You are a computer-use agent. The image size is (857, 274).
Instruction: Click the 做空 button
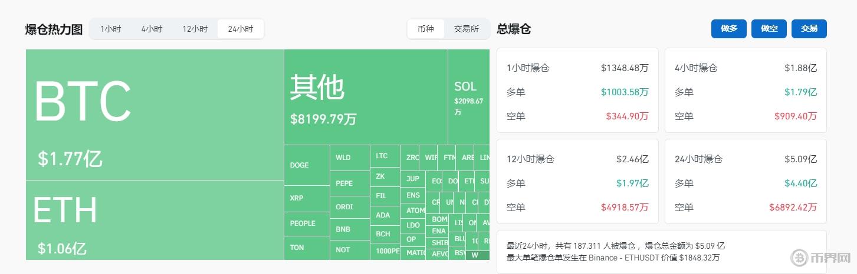(x=769, y=29)
